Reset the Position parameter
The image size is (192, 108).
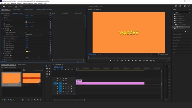[50, 16]
